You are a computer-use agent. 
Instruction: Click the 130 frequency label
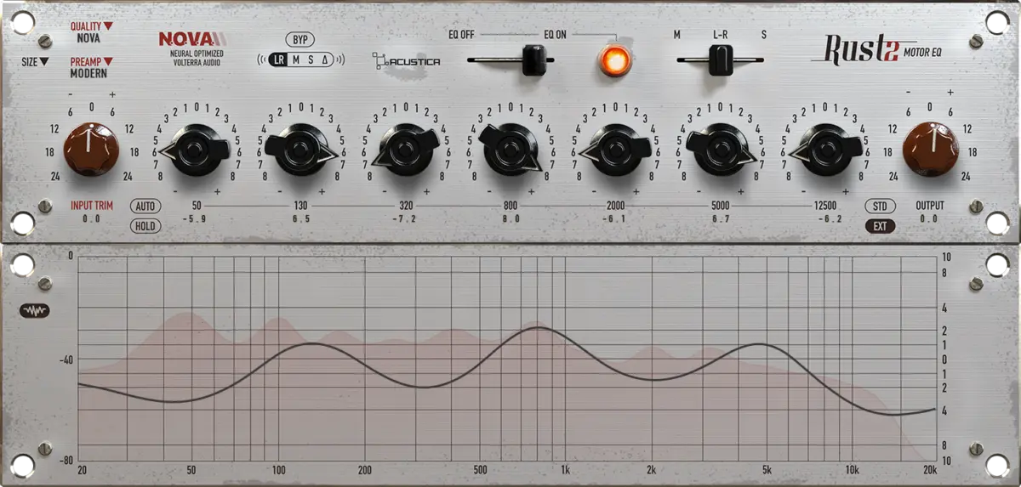coord(300,207)
